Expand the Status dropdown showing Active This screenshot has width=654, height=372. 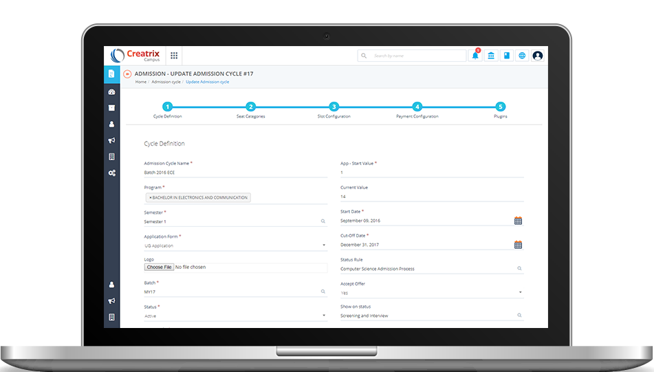pyautogui.click(x=324, y=316)
